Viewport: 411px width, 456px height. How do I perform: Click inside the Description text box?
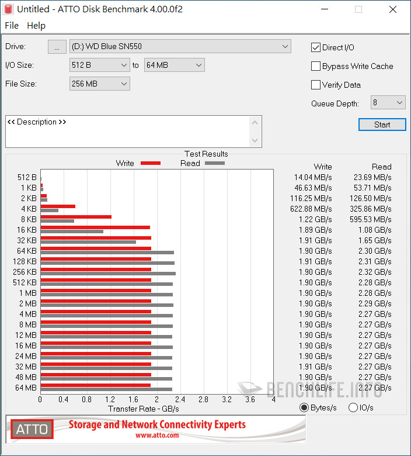pyautogui.click(x=128, y=132)
